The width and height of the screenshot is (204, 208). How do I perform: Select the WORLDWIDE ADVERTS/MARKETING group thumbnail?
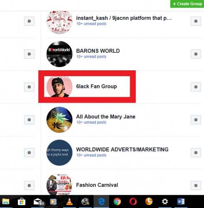click(x=59, y=153)
